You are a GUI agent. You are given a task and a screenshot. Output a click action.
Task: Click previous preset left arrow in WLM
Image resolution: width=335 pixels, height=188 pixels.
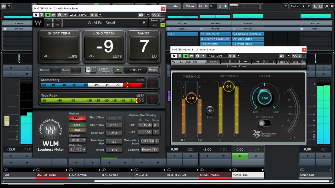[x=48, y=25]
